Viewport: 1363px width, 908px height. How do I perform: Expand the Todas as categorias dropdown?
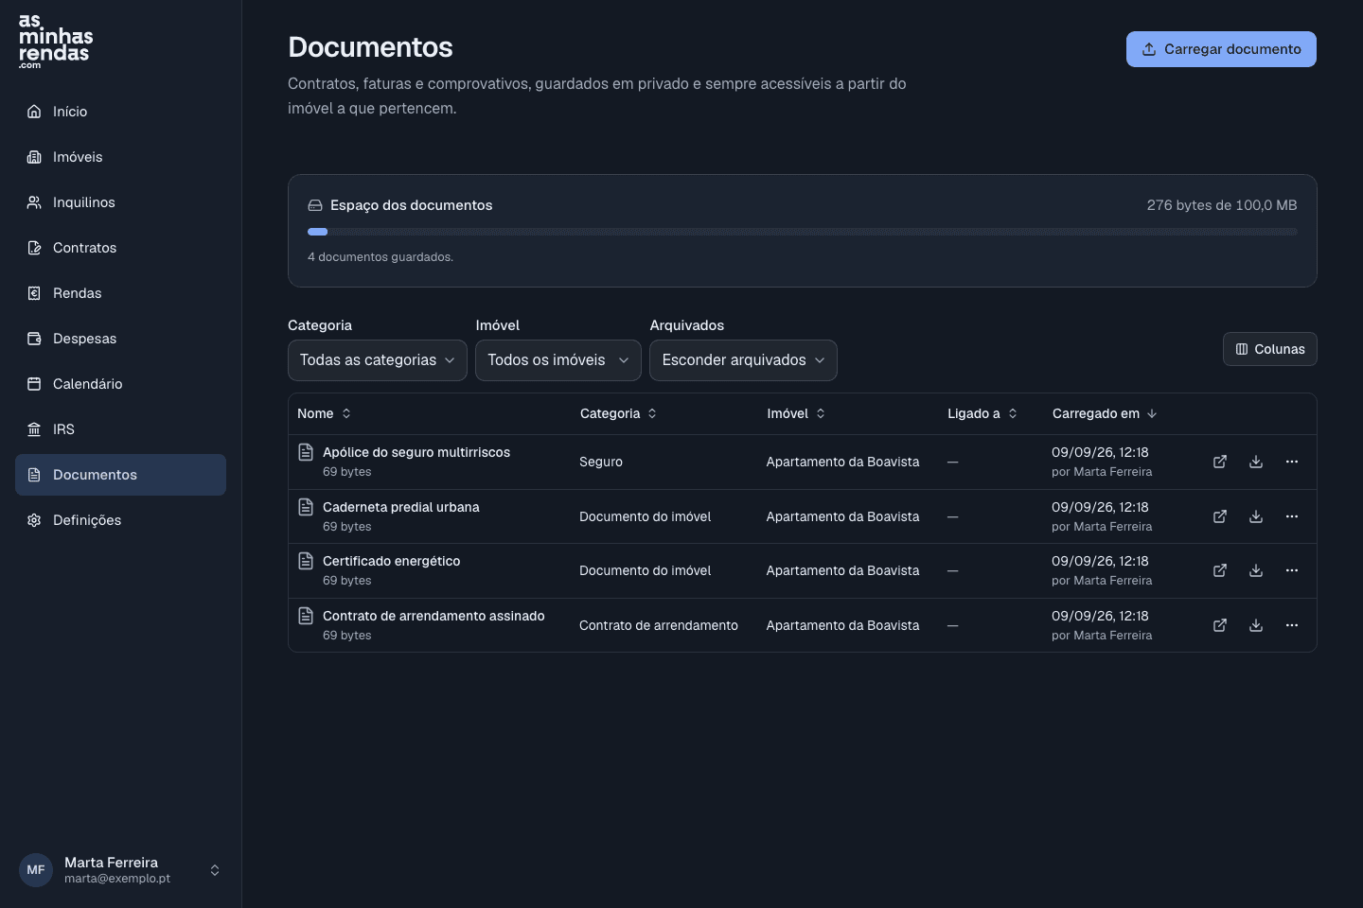[x=378, y=360]
